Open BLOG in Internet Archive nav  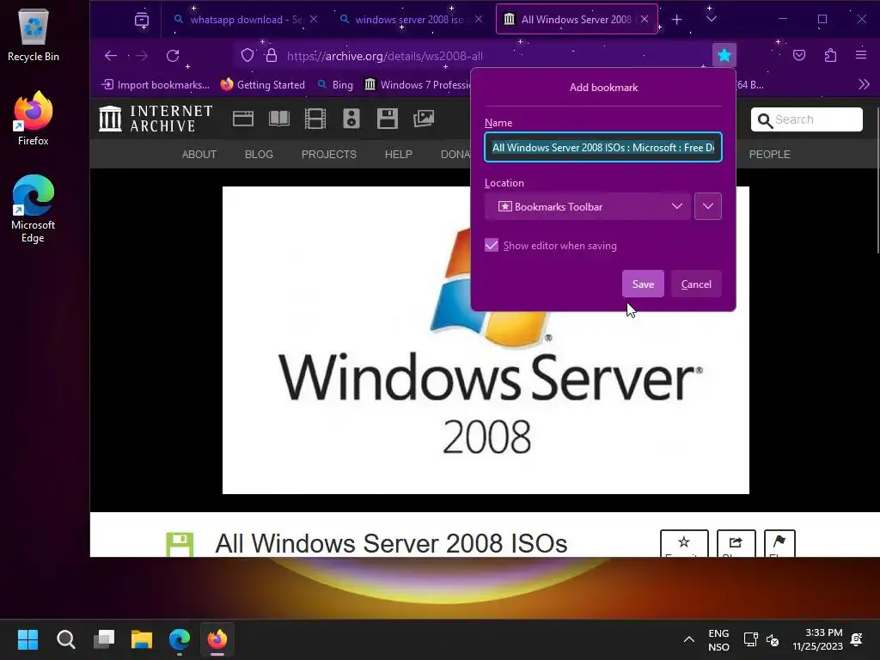click(259, 155)
